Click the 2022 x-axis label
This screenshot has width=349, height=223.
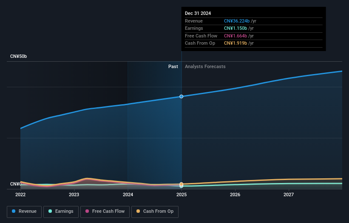[20, 195]
